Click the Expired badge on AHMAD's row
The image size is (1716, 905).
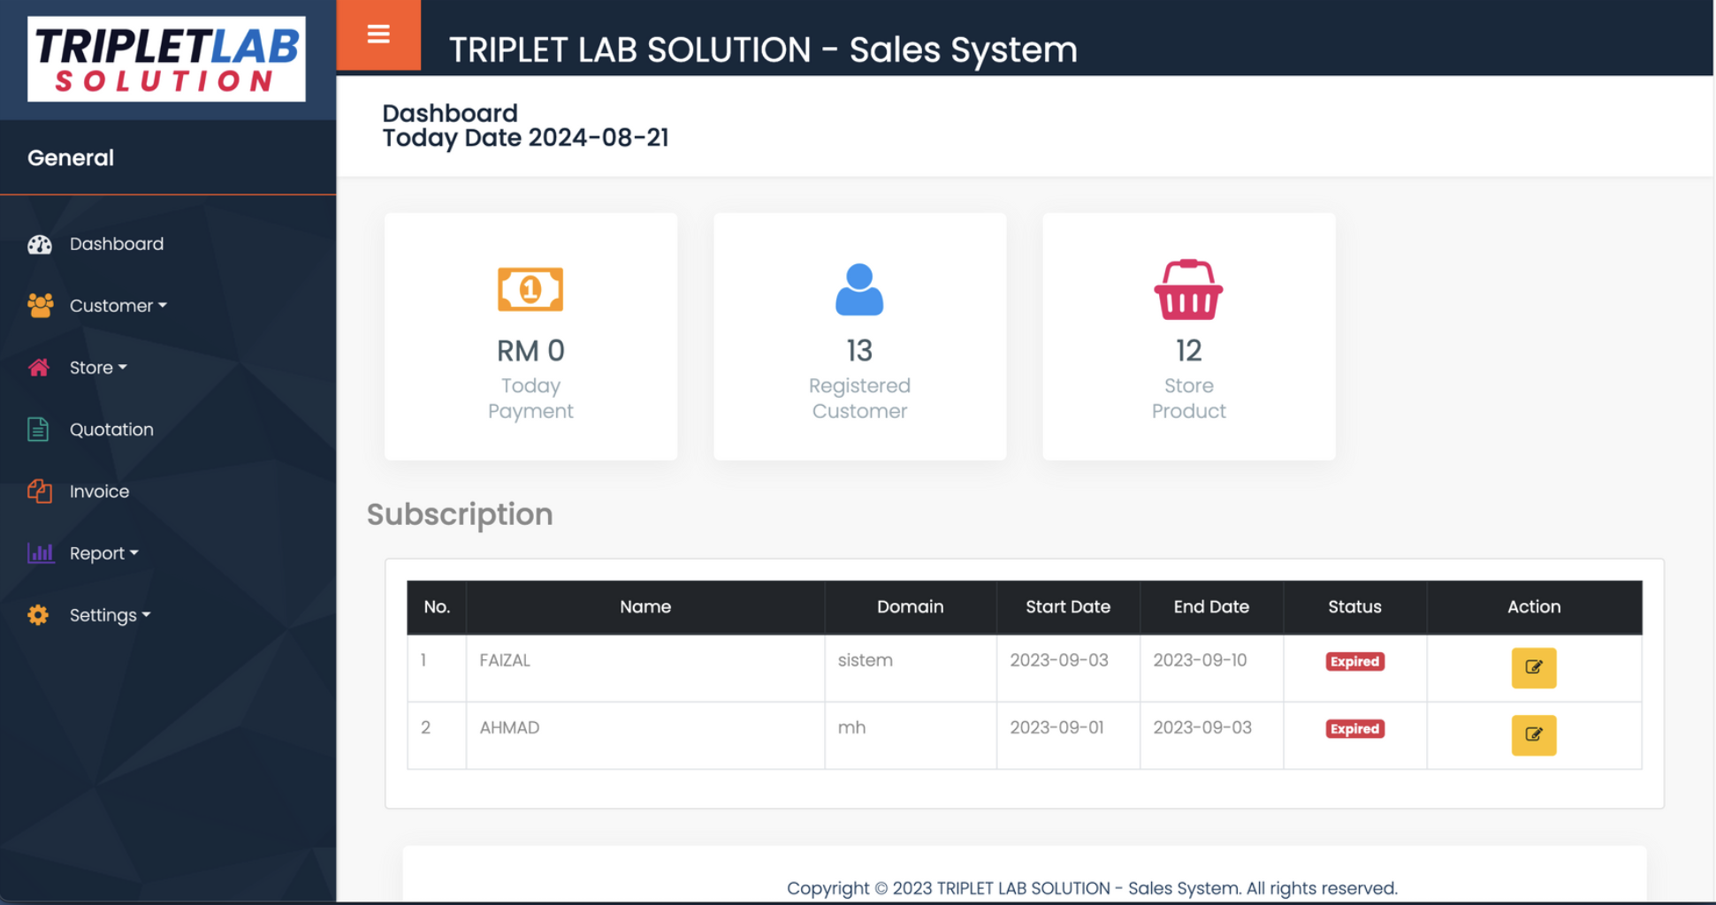1354,728
